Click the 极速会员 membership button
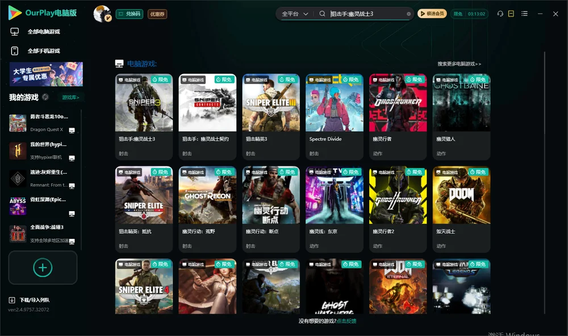The height and width of the screenshot is (336, 568). [432, 14]
